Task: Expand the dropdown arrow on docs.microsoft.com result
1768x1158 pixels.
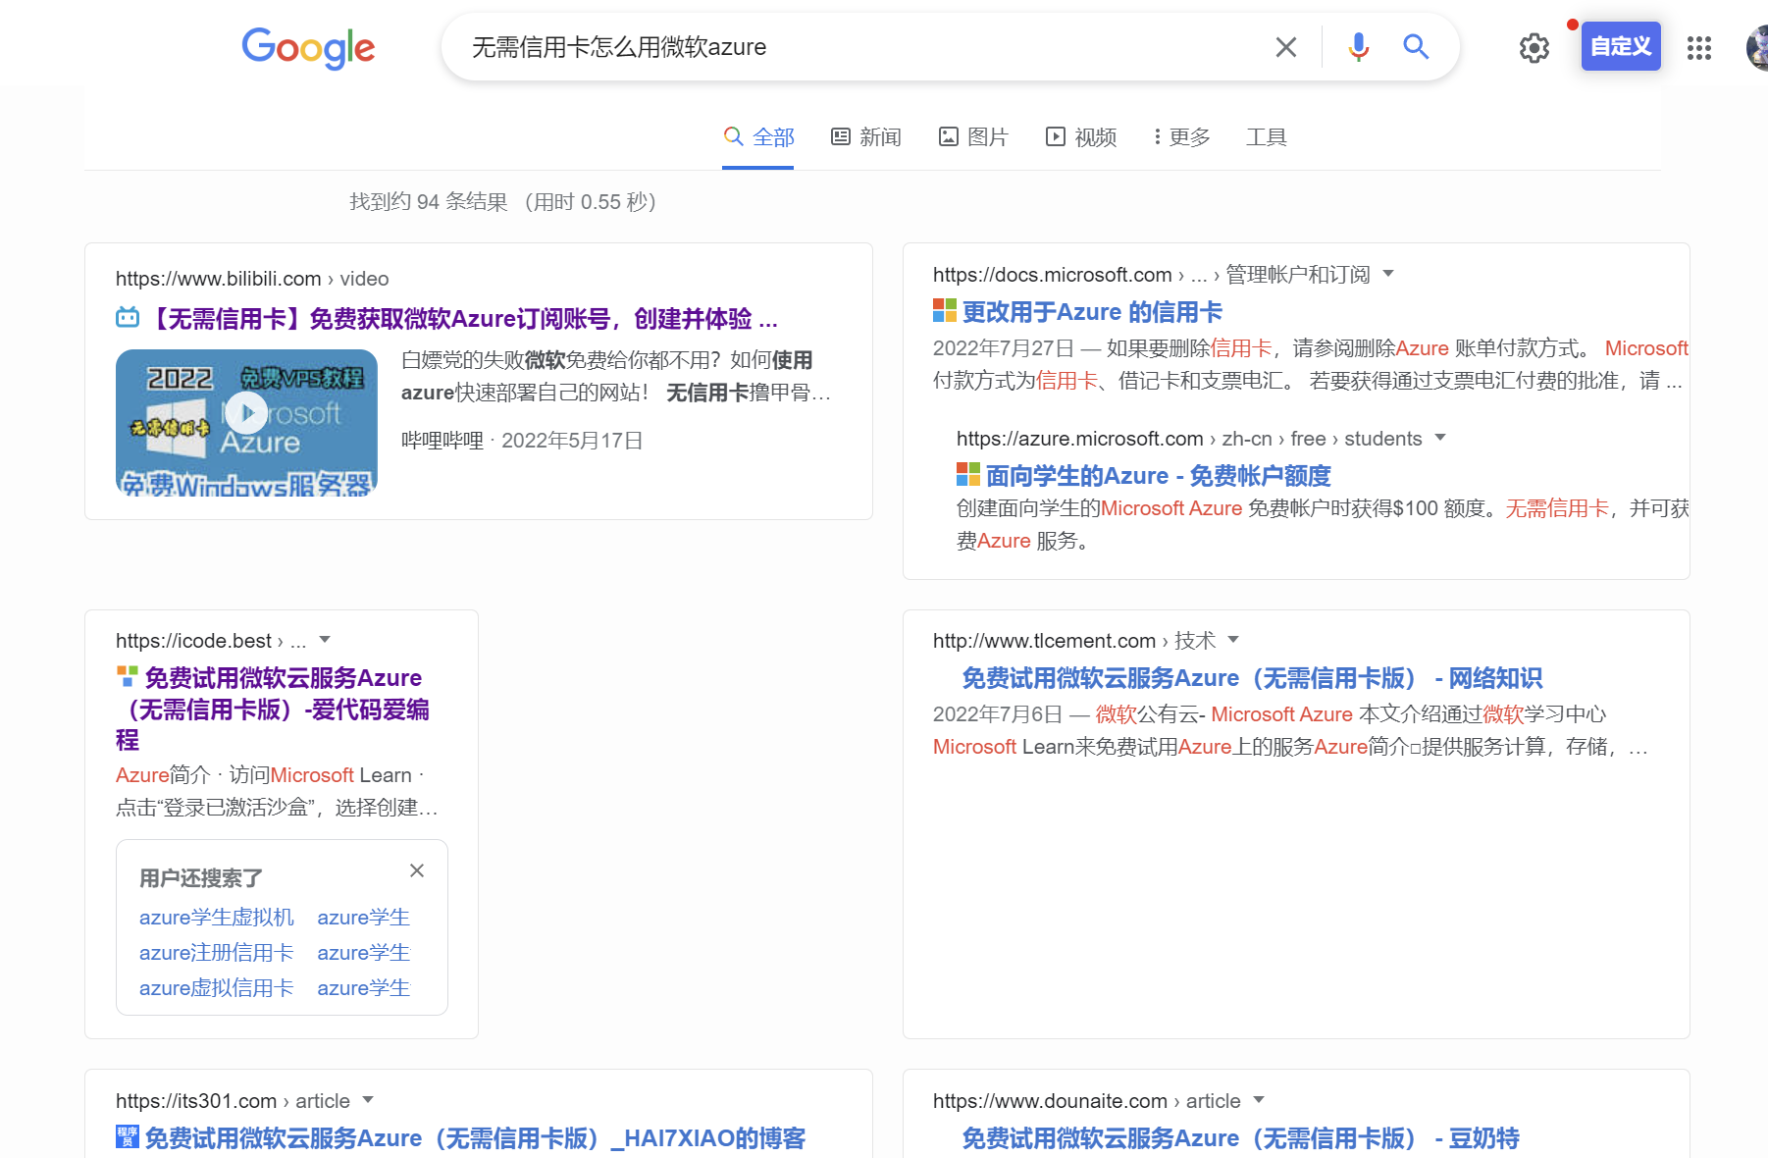Action: 1387,275
